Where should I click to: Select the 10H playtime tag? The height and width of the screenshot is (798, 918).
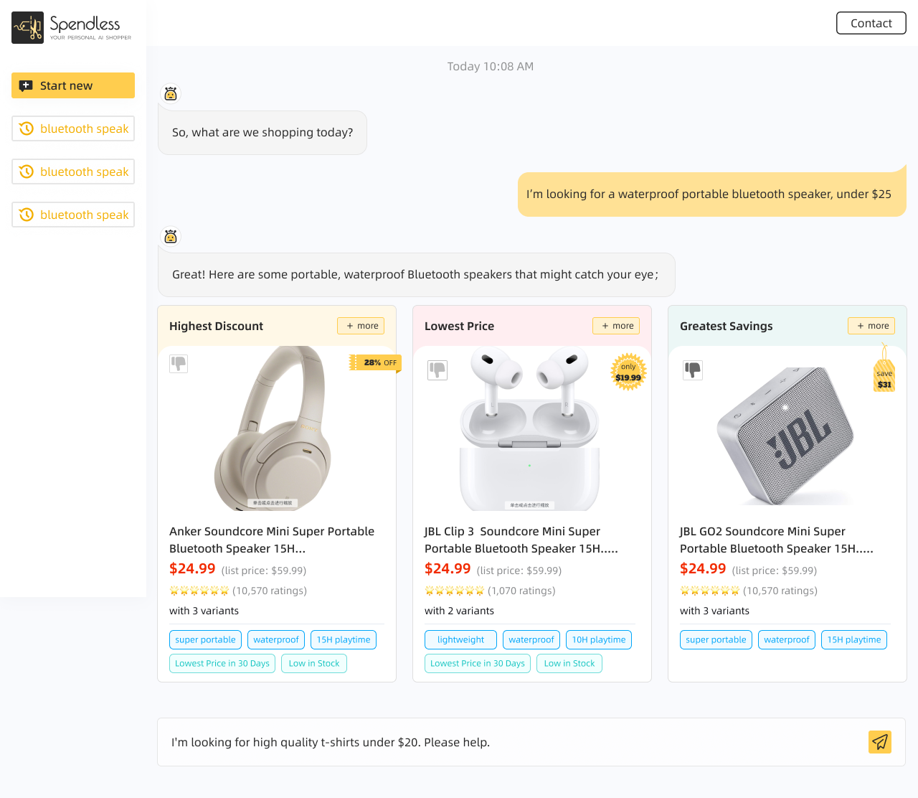[599, 639]
